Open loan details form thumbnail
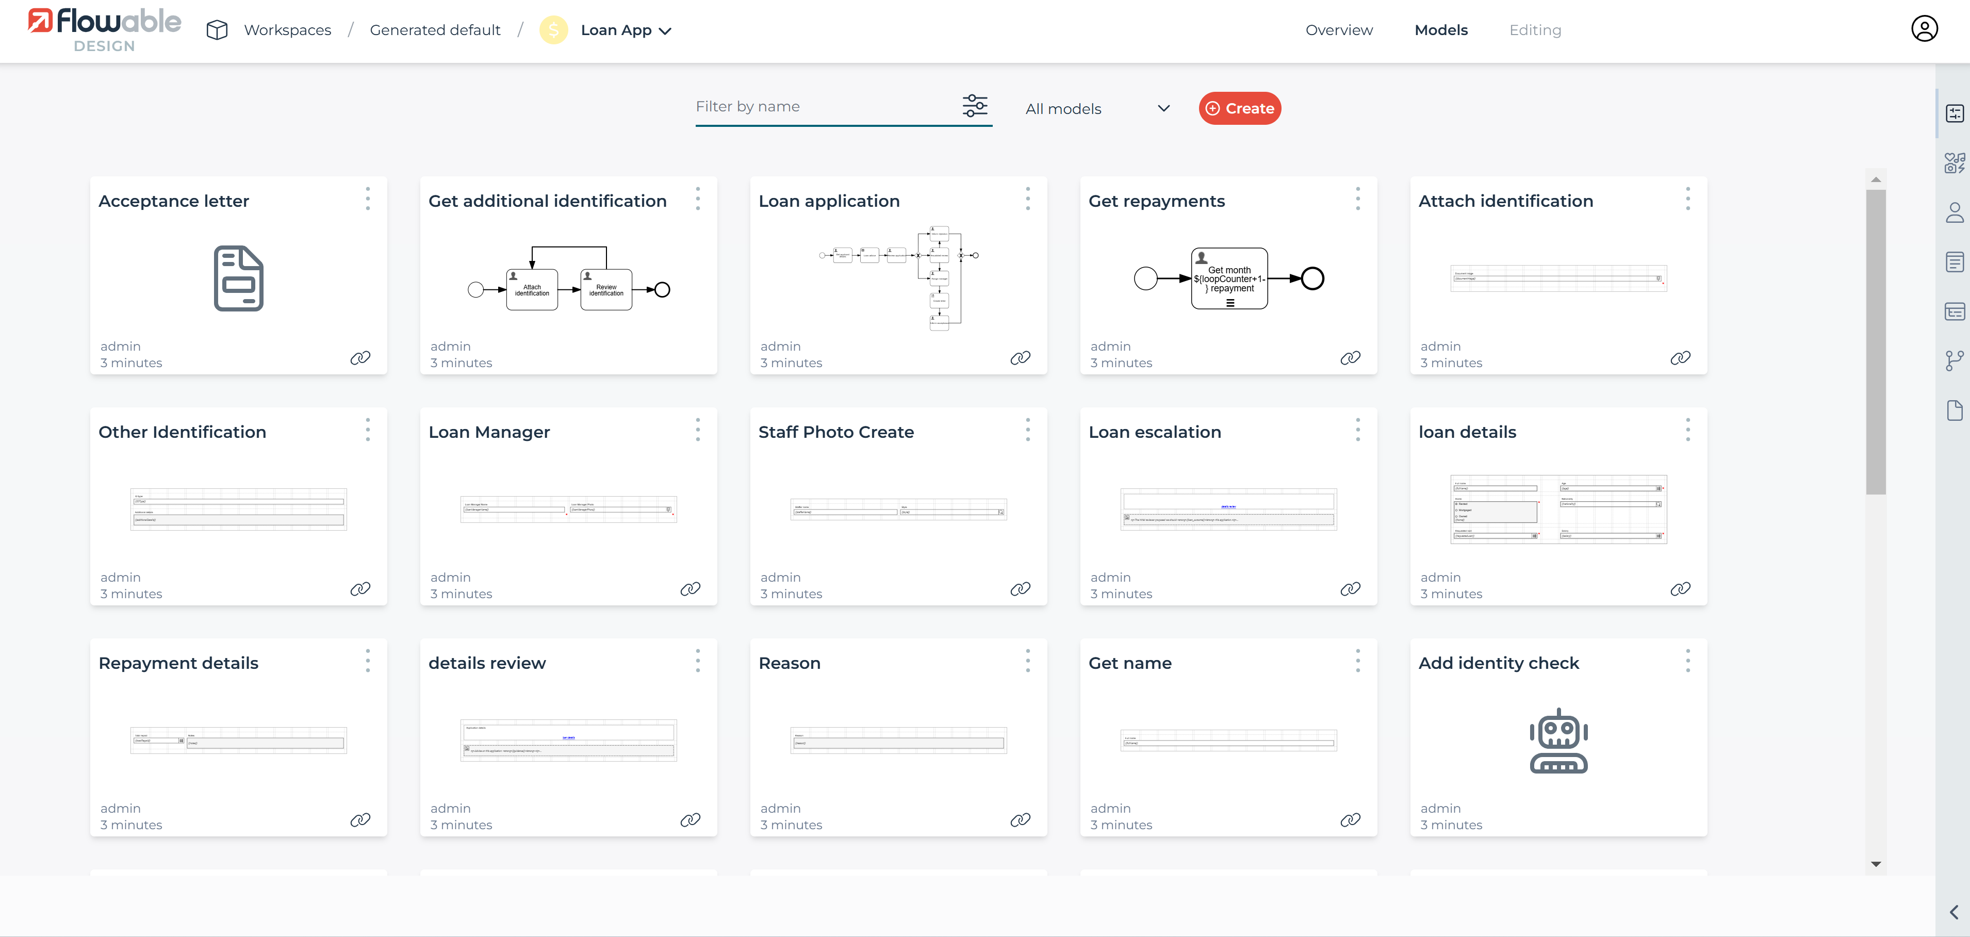Screen dimensions: 1970x937 click(x=1558, y=509)
